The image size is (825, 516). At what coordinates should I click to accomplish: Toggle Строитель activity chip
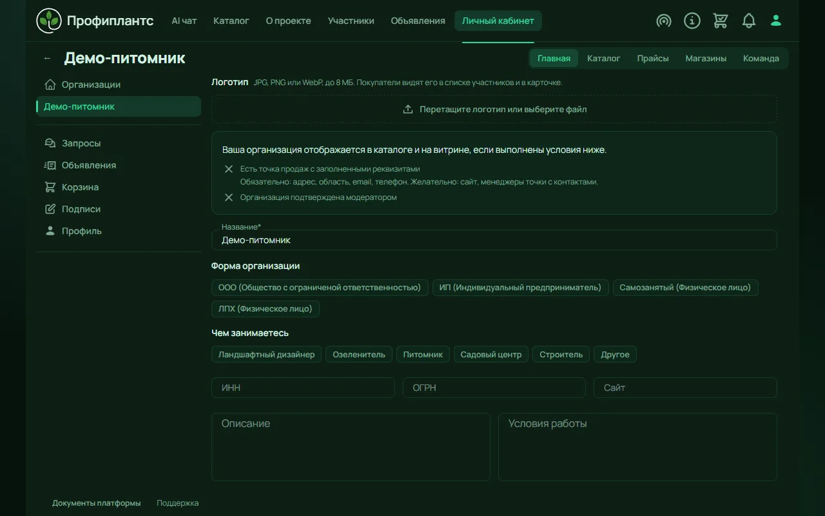click(x=561, y=354)
